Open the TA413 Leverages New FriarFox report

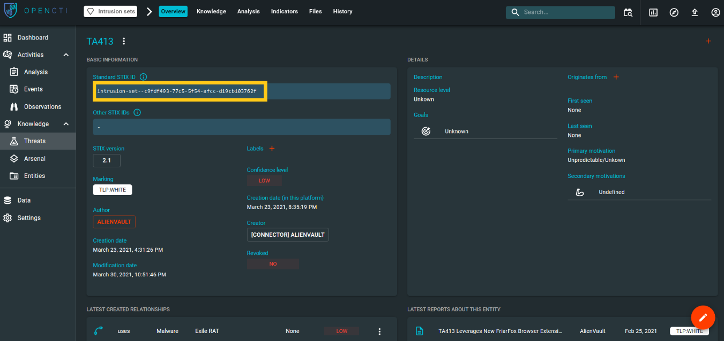coord(501,331)
